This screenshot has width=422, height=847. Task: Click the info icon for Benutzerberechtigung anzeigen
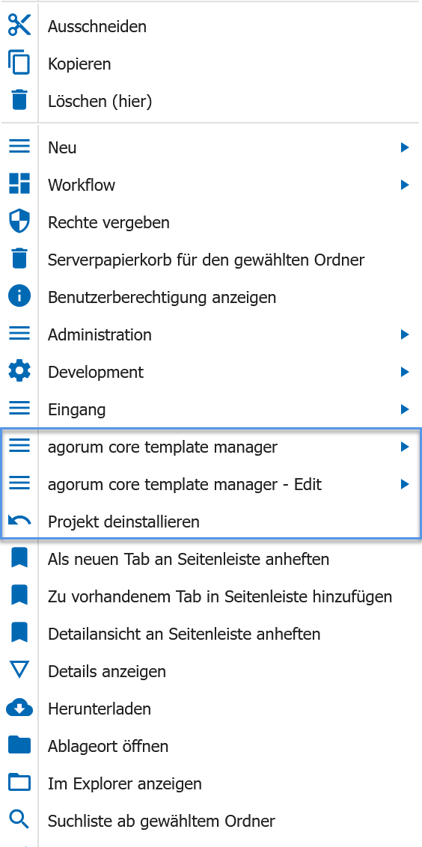click(19, 296)
